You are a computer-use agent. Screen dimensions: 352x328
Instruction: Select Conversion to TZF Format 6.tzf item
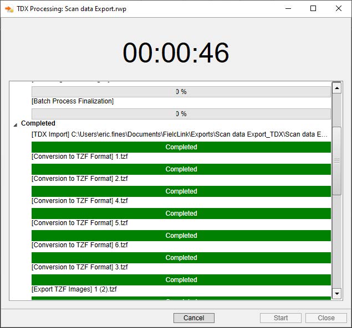click(80, 245)
